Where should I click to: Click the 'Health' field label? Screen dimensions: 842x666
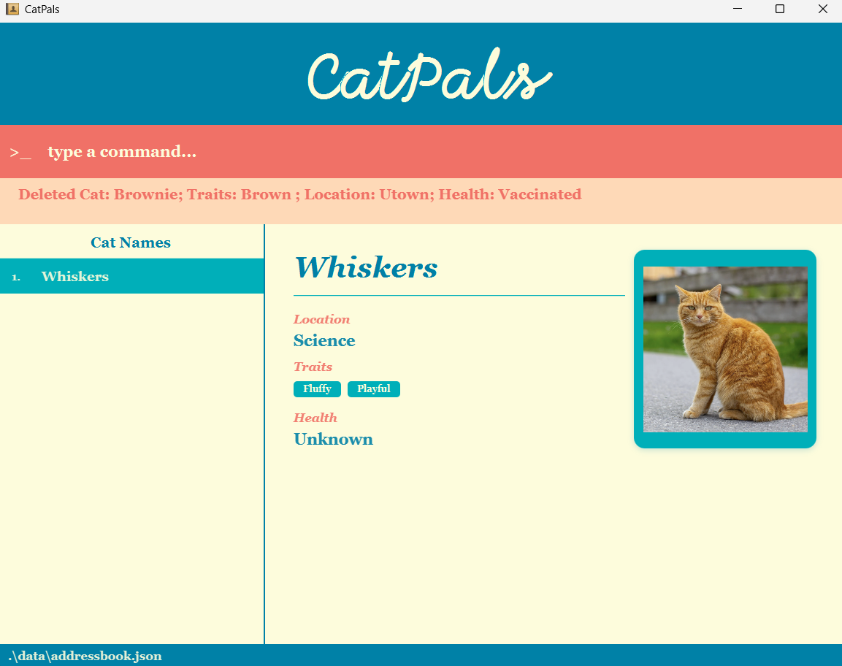point(315,418)
